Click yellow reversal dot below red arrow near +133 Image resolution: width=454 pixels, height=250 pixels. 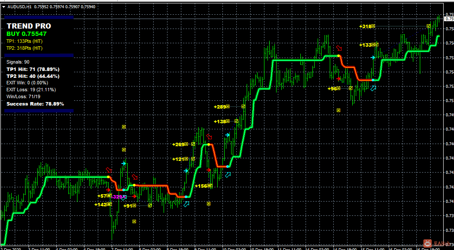(x=338, y=55)
